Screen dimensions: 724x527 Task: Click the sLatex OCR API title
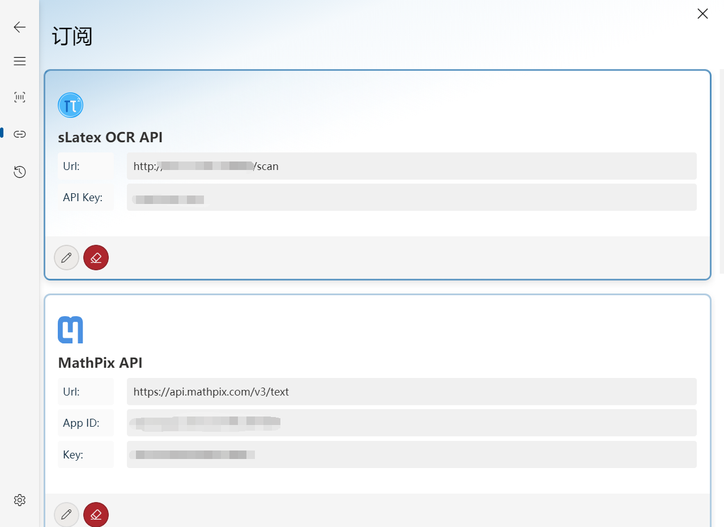[x=110, y=137]
